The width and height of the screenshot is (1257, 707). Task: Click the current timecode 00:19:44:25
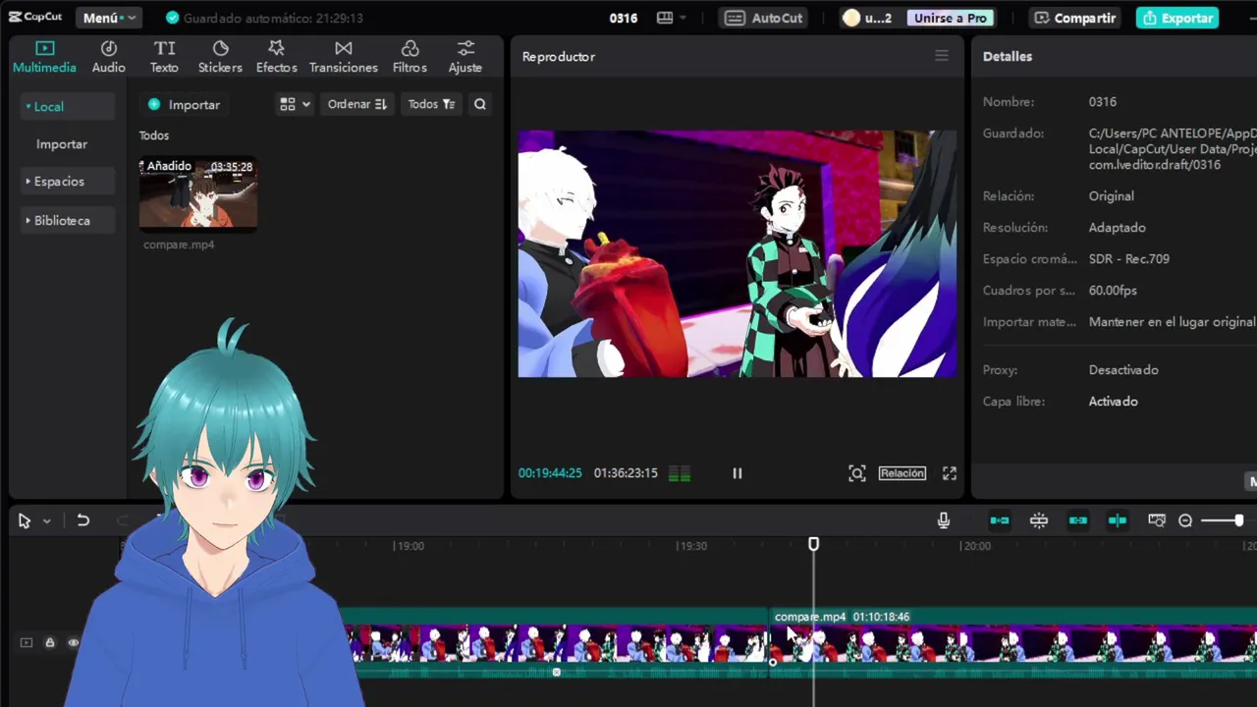[x=550, y=473]
